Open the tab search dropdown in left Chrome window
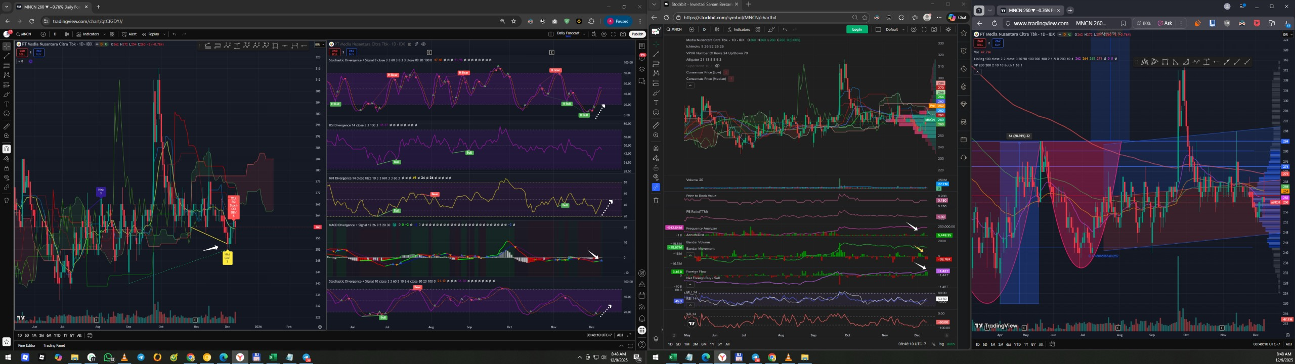The width and height of the screenshot is (1295, 364). [7, 7]
